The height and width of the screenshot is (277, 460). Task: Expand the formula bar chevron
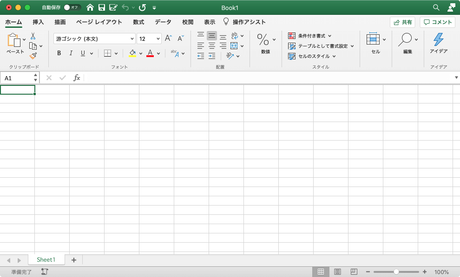(x=456, y=77)
